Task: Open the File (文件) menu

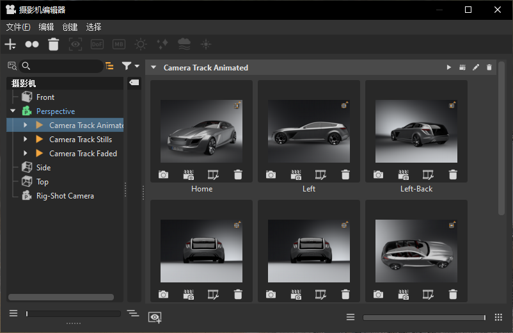Action: coord(19,27)
